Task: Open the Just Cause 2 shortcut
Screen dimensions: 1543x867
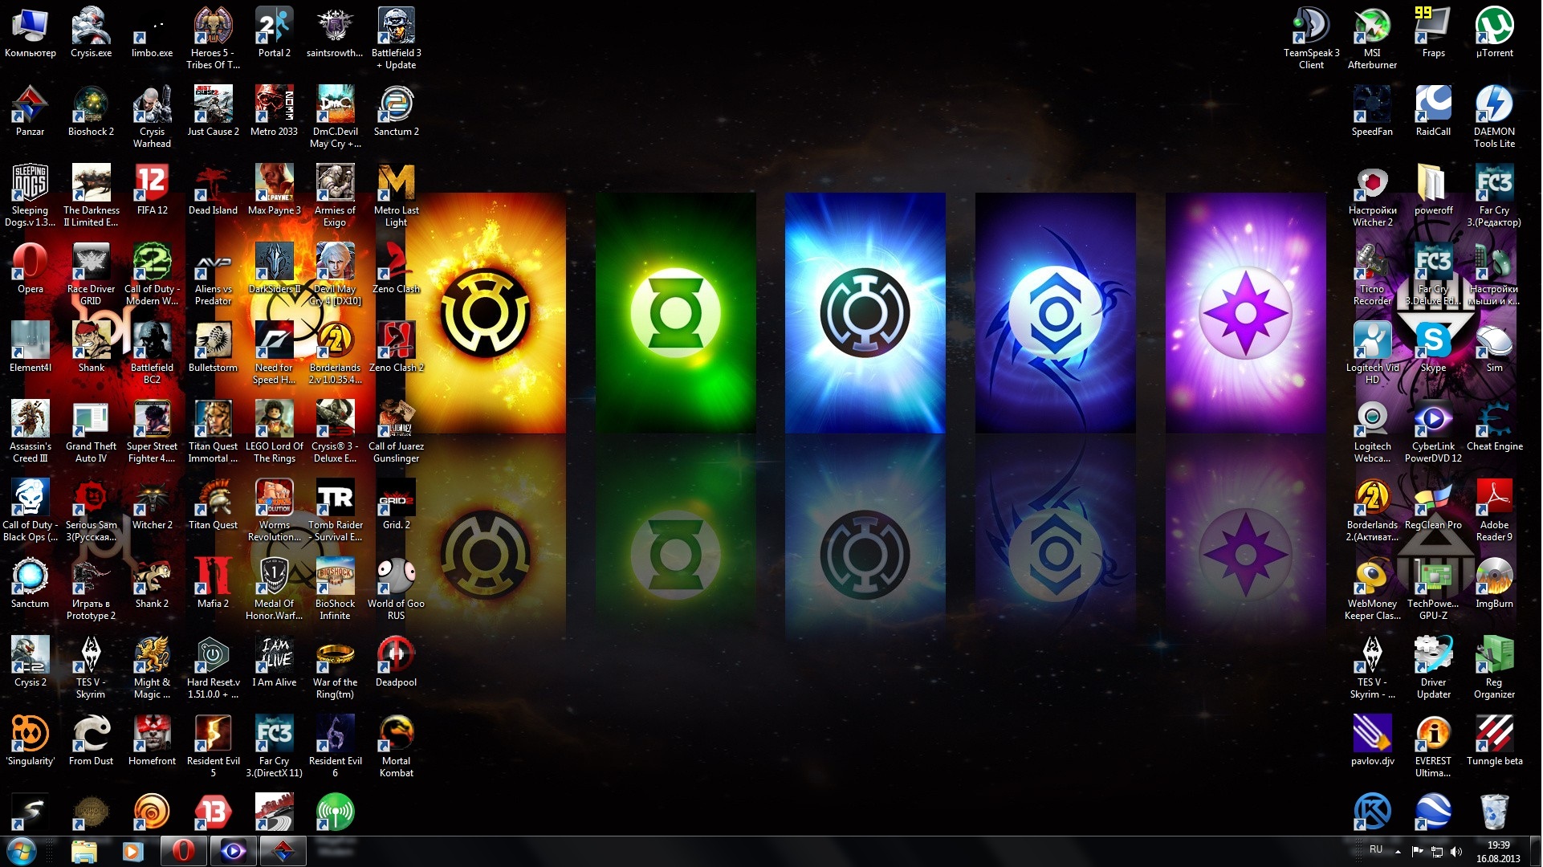Action: (x=213, y=112)
